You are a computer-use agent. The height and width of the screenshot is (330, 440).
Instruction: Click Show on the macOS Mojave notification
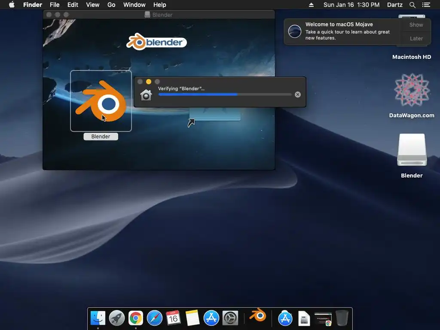pyautogui.click(x=416, y=24)
